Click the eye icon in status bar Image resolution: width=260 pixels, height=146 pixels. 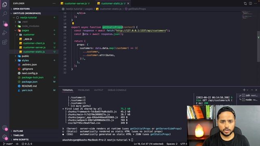point(17,144)
